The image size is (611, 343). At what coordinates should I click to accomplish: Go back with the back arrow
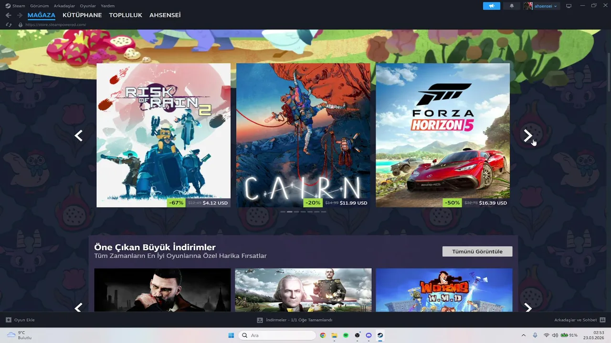[x=8, y=15]
